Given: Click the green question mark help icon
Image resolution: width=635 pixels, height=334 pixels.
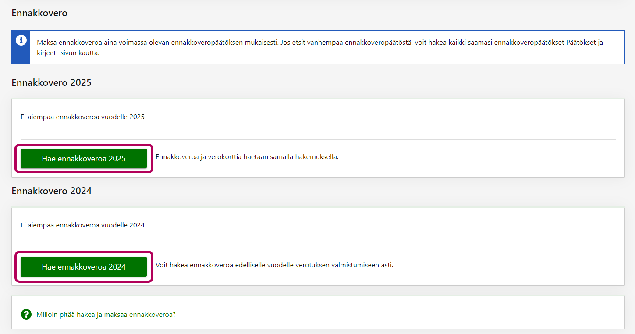Looking at the screenshot, I should click(26, 314).
